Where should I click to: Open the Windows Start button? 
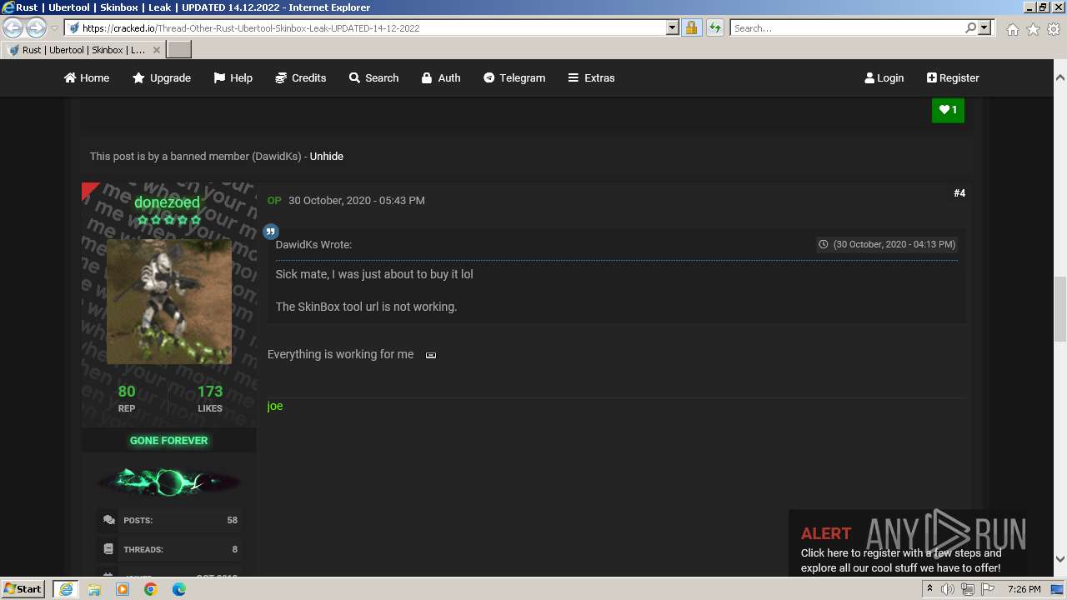[x=23, y=588]
